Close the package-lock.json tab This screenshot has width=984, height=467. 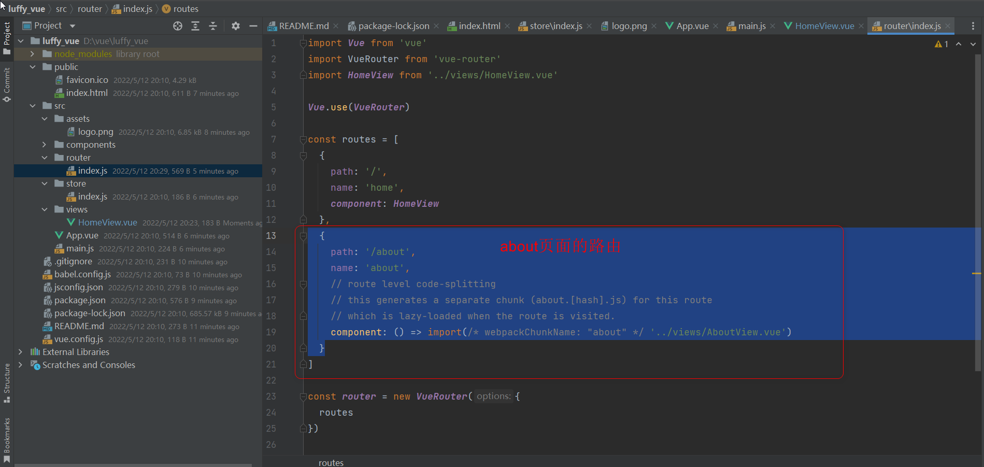point(436,26)
